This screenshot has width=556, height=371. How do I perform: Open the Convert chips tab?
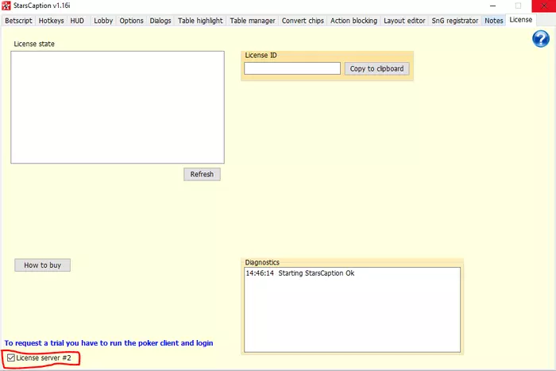pyautogui.click(x=303, y=21)
